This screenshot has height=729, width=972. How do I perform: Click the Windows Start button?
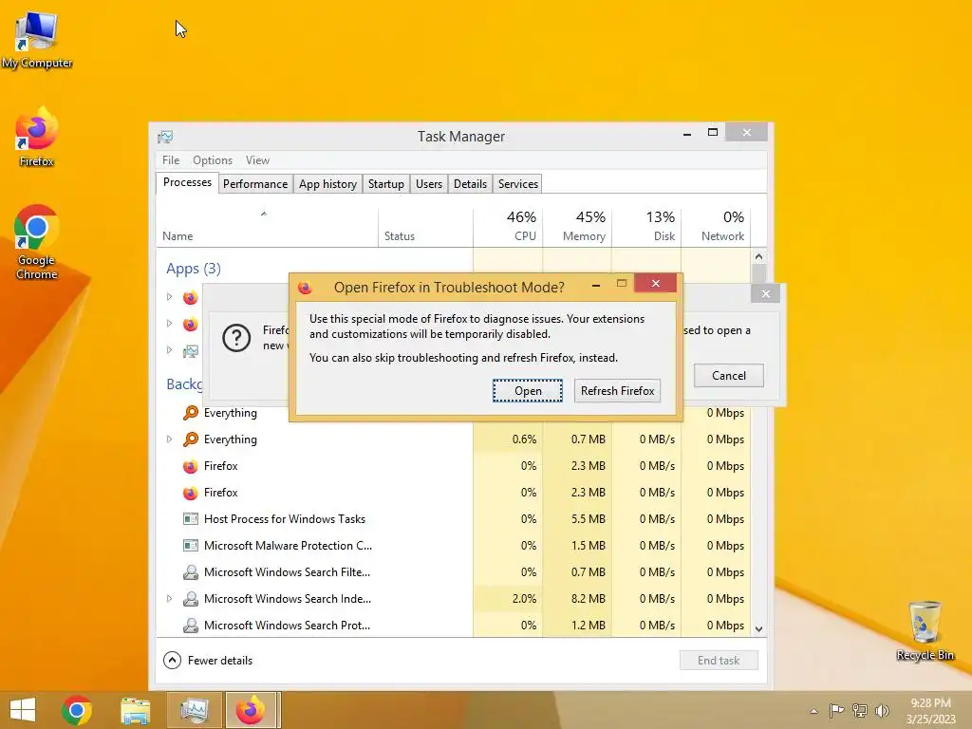(x=23, y=710)
